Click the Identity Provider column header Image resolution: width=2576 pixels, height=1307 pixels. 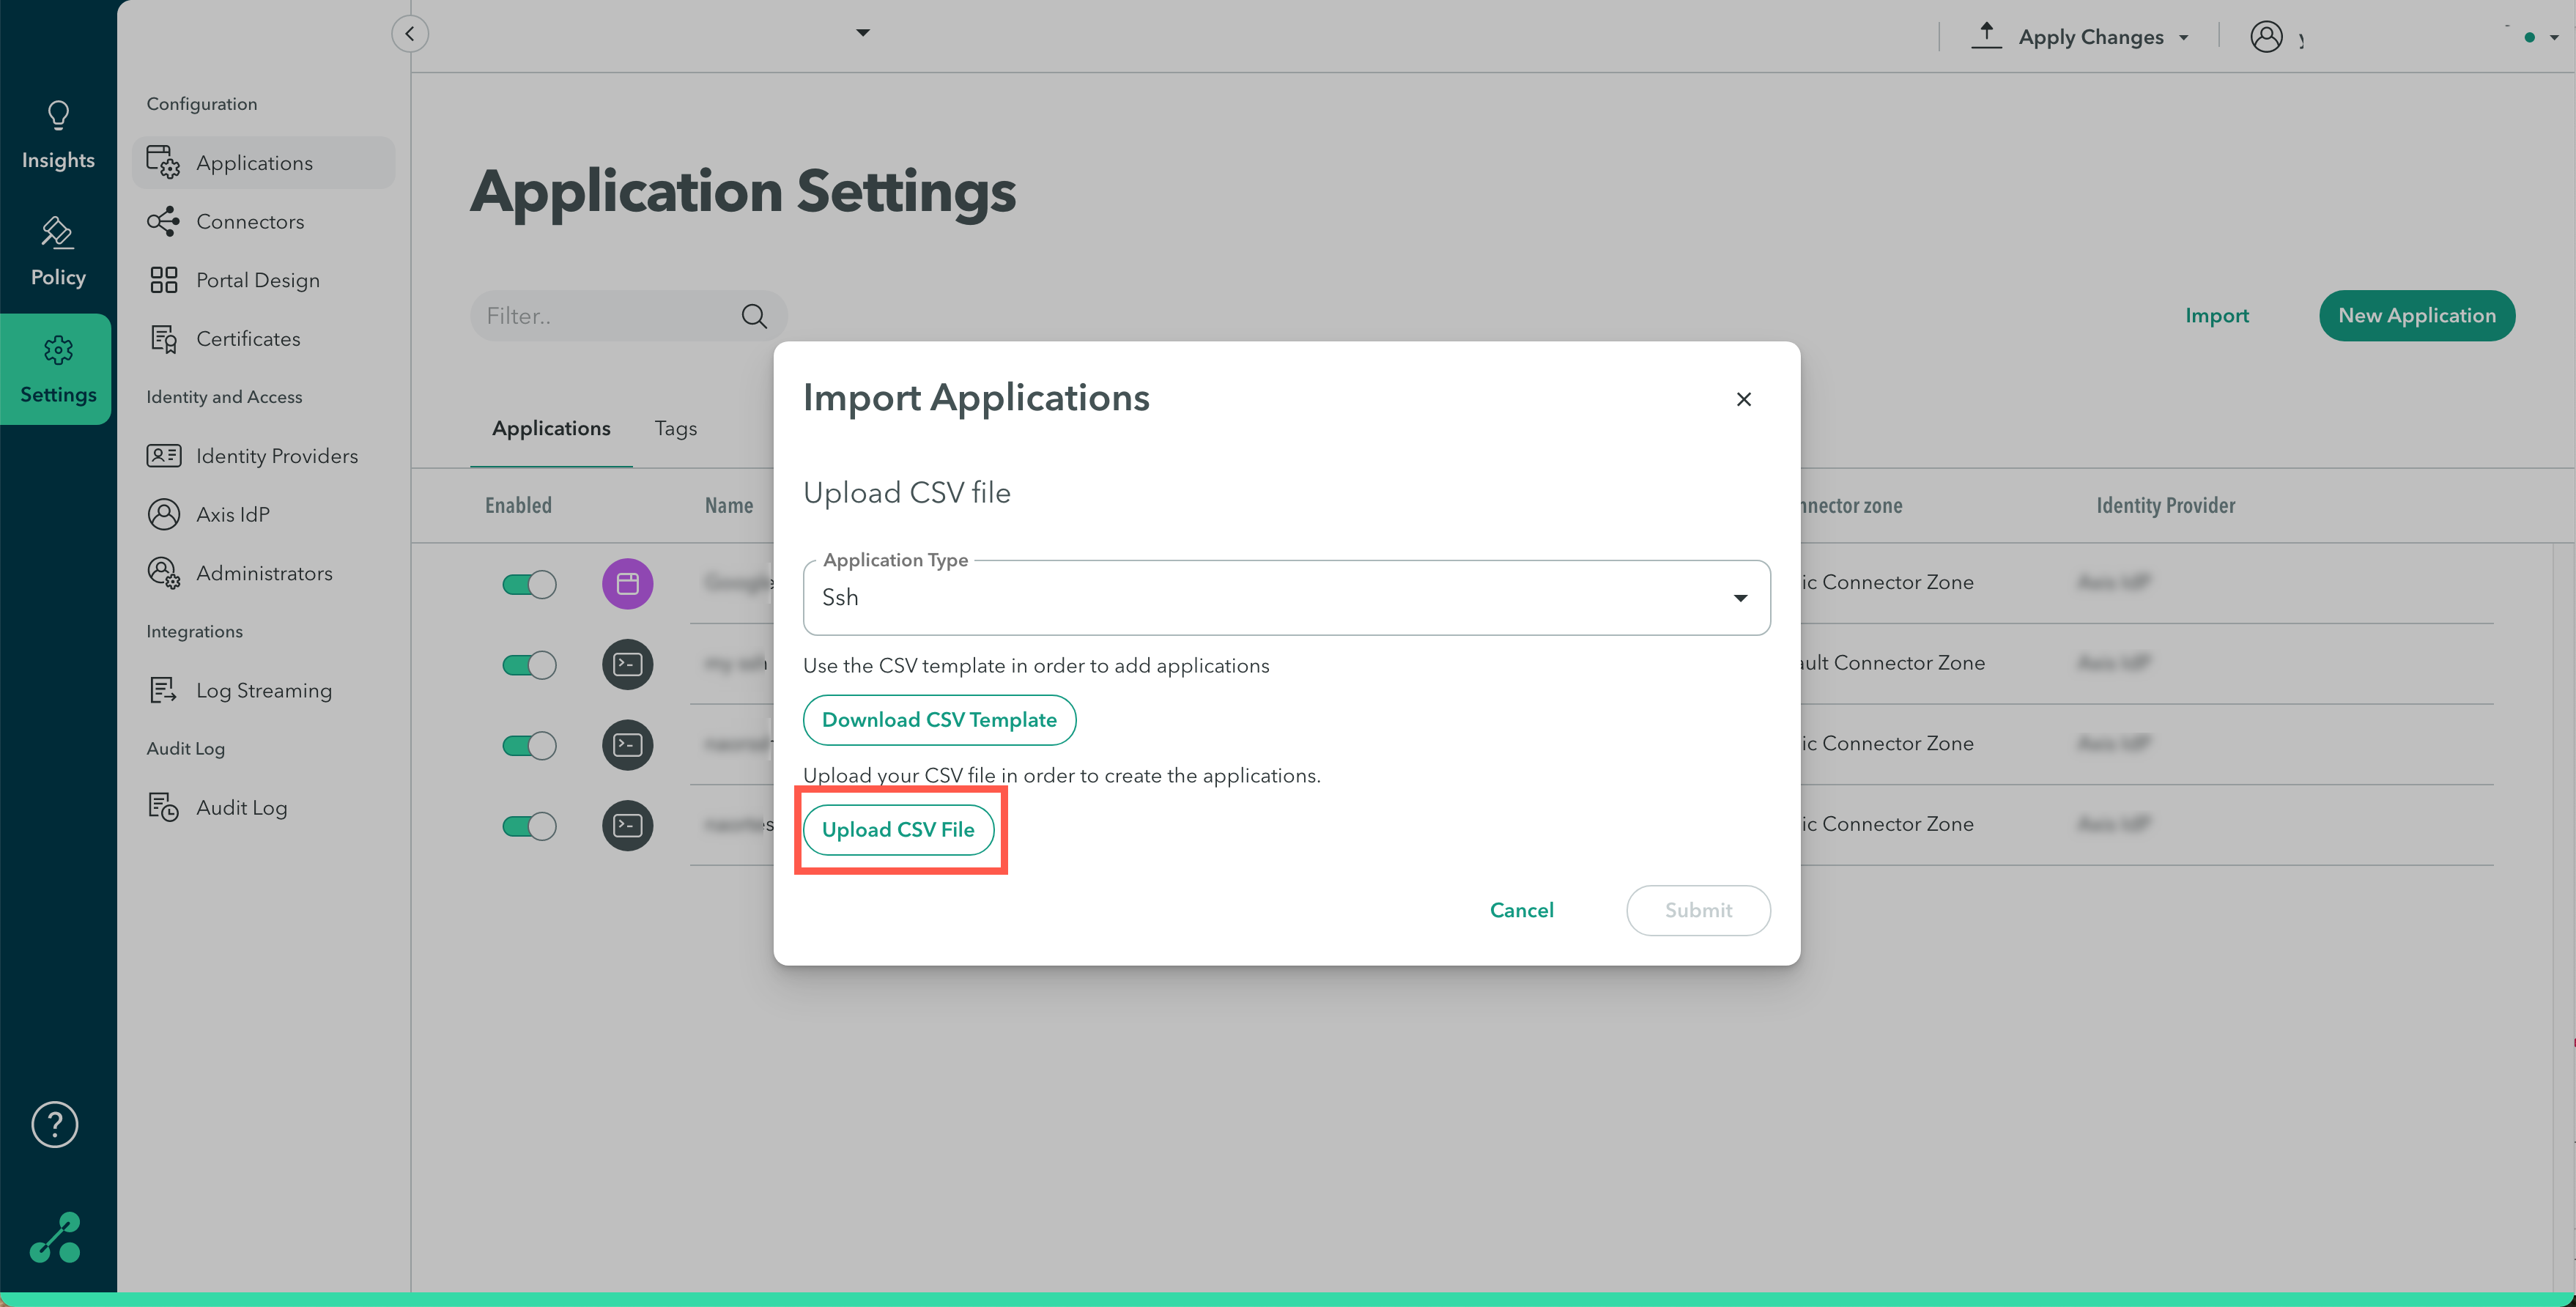coord(2166,506)
